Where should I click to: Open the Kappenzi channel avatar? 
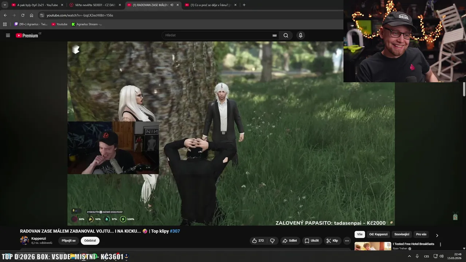click(24, 241)
